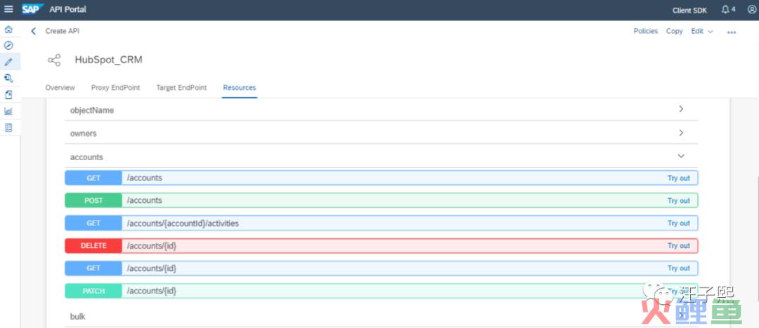759x328 pixels.
Task: Open the Test magnifier icon in sidebar
Action: point(8,78)
